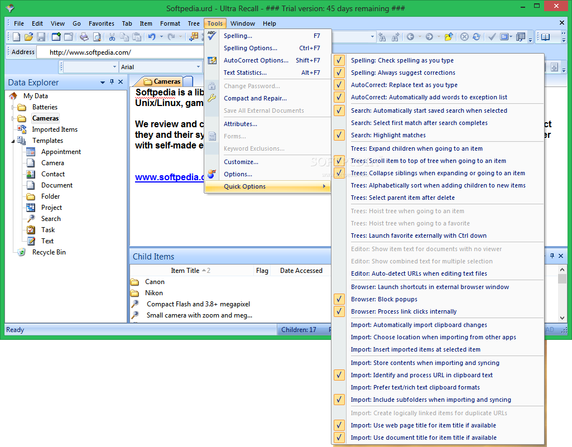Screen dimensions: 572x447
Task: Click the Forward navigation arrow icon
Action: (x=429, y=36)
